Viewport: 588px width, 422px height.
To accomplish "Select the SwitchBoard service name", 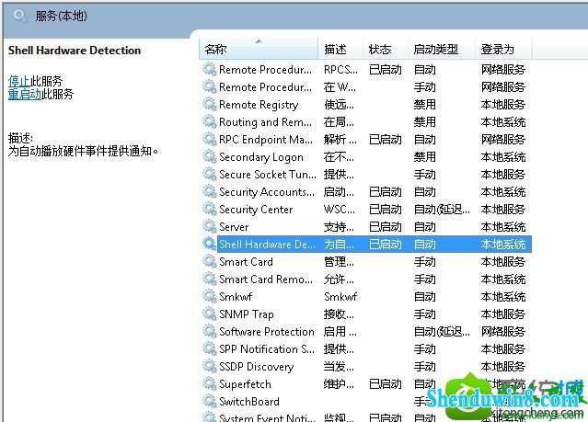I will pyautogui.click(x=249, y=402).
